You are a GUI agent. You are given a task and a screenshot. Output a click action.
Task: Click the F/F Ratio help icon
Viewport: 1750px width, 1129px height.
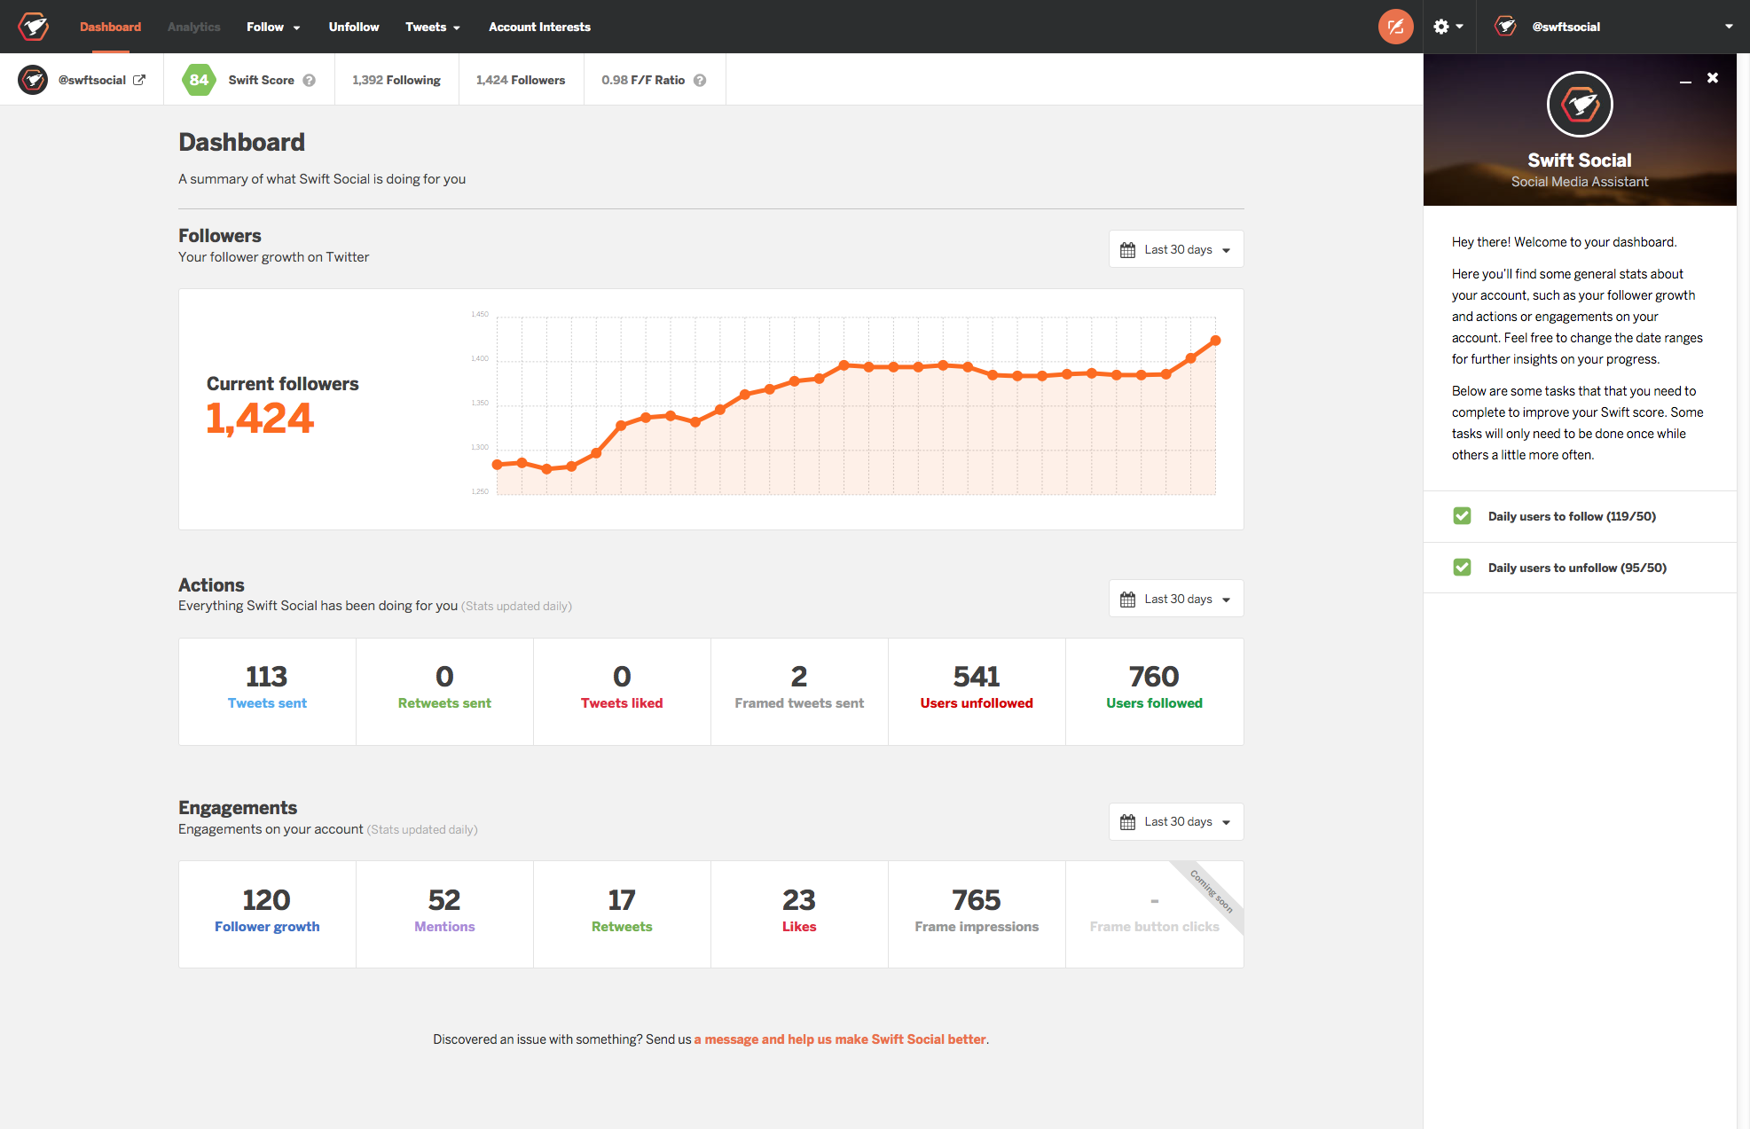click(x=700, y=81)
